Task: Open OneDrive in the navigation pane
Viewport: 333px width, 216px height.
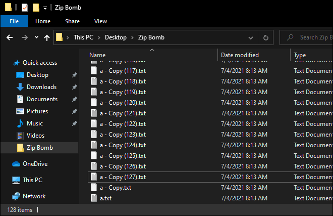Action: tap(35, 164)
